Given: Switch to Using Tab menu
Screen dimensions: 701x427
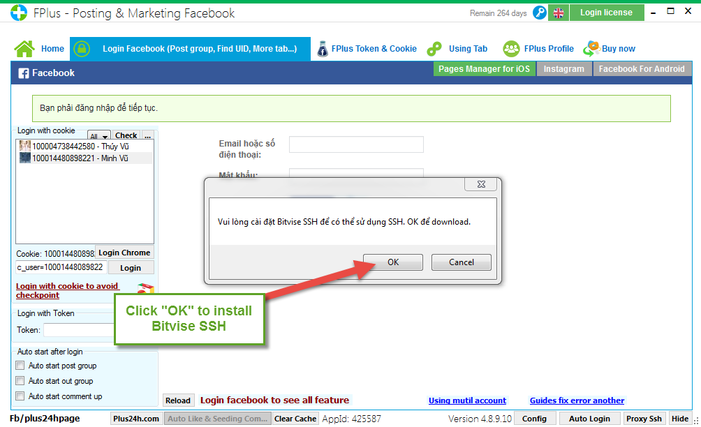Looking at the screenshot, I should click(468, 49).
